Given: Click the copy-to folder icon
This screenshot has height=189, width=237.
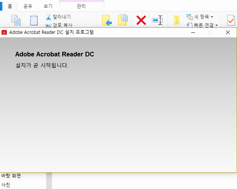Looking at the screenshot, I should tap(123, 20).
